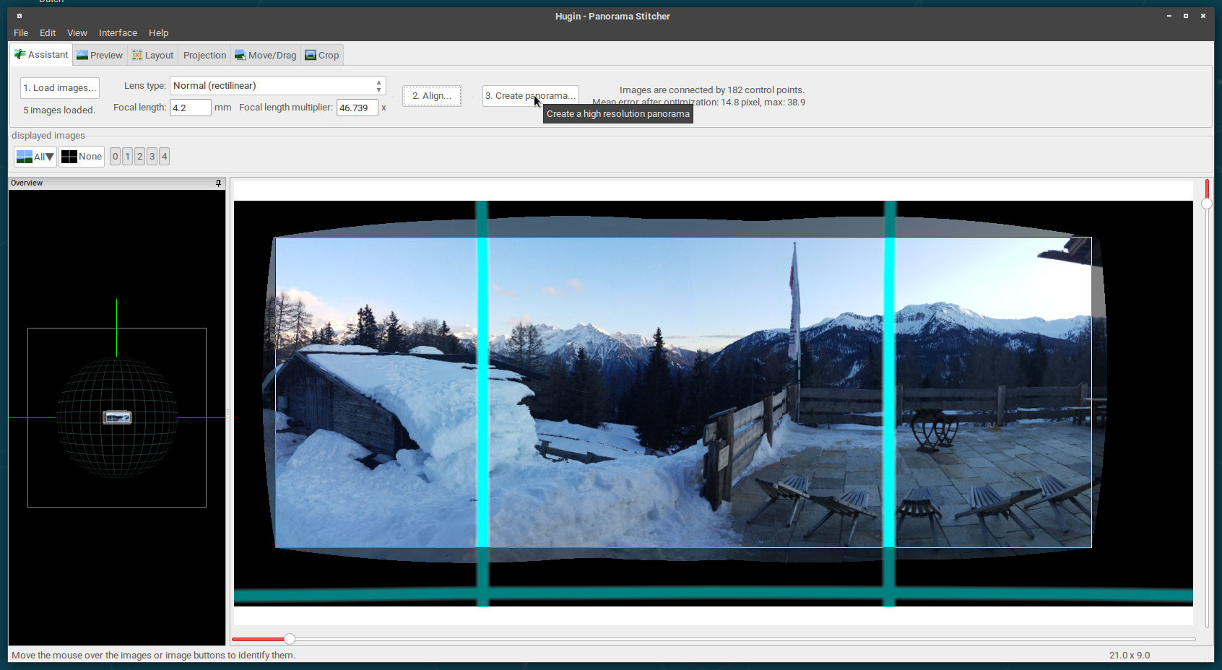Open the Lens type dropdown
The width and height of the screenshot is (1222, 670).
click(x=278, y=85)
